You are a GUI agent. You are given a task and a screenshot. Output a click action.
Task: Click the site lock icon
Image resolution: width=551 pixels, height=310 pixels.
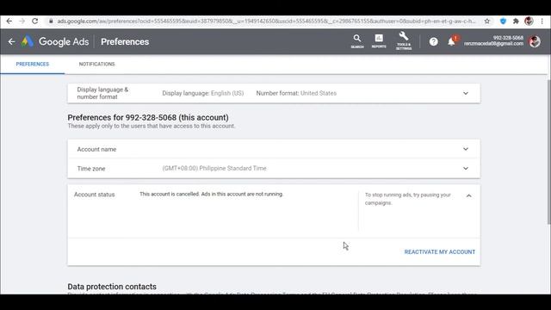pos(51,21)
